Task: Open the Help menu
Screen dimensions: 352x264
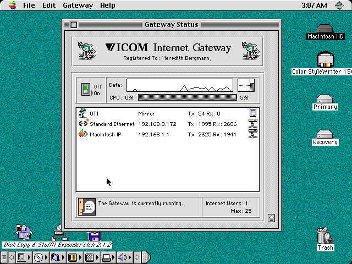Action: pos(108,5)
